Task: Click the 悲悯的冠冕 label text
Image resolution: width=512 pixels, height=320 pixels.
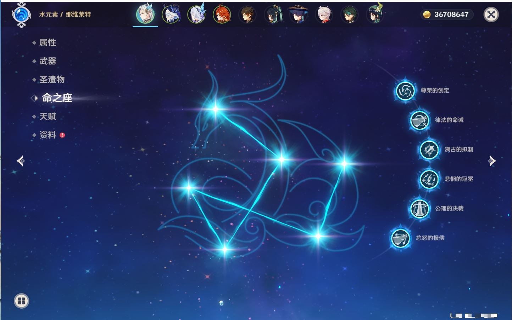Action: coord(459,179)
